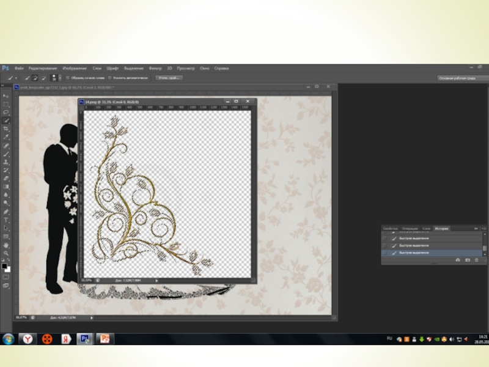This screenshot has height=367, width=489.
Task: Select the Hand tool
Action: [x=6, y=245]
